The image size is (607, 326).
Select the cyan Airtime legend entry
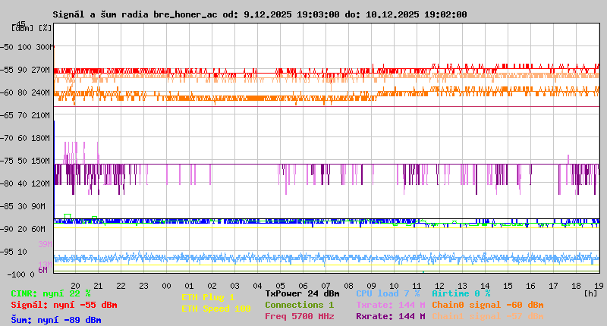461,293
